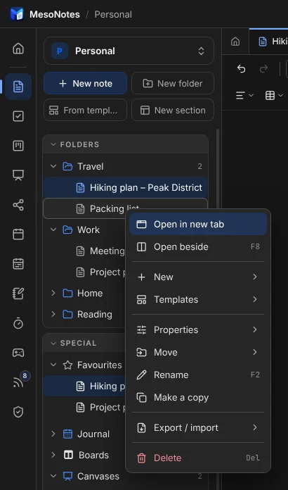This screenshot has height=490, width=288.
Task: Click the Undo arrow in editor toolbar
Action: click(x=241, y=69)
